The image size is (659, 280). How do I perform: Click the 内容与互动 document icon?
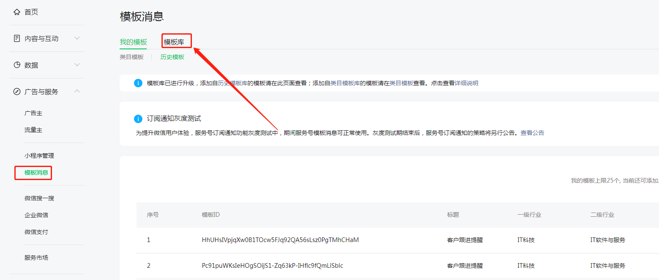(x=17, y=38)
